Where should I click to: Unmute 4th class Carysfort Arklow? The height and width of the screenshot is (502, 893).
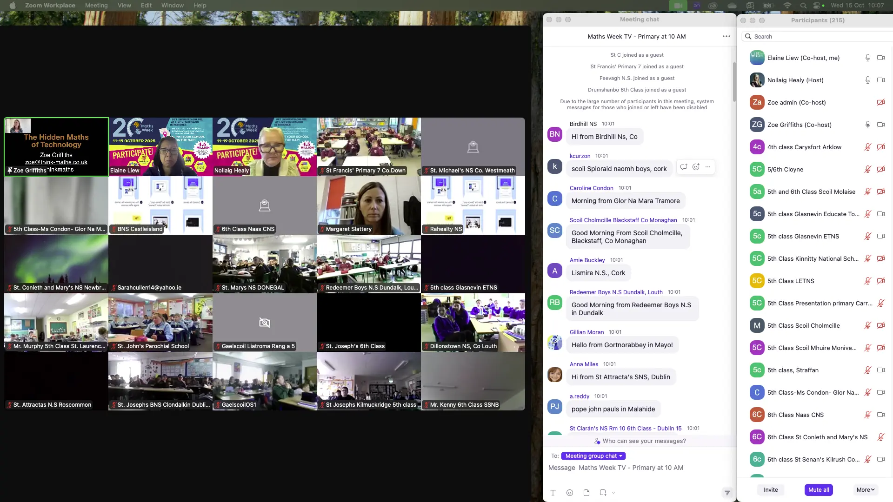point(867,147)
